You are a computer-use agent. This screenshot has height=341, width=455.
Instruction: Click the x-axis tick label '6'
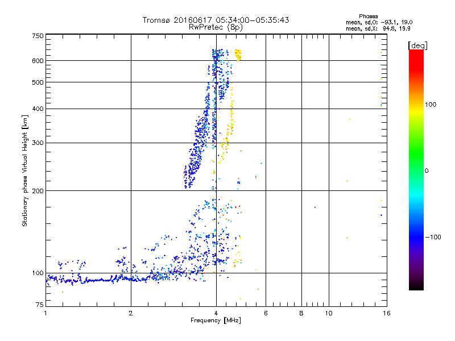pos(266,313)
